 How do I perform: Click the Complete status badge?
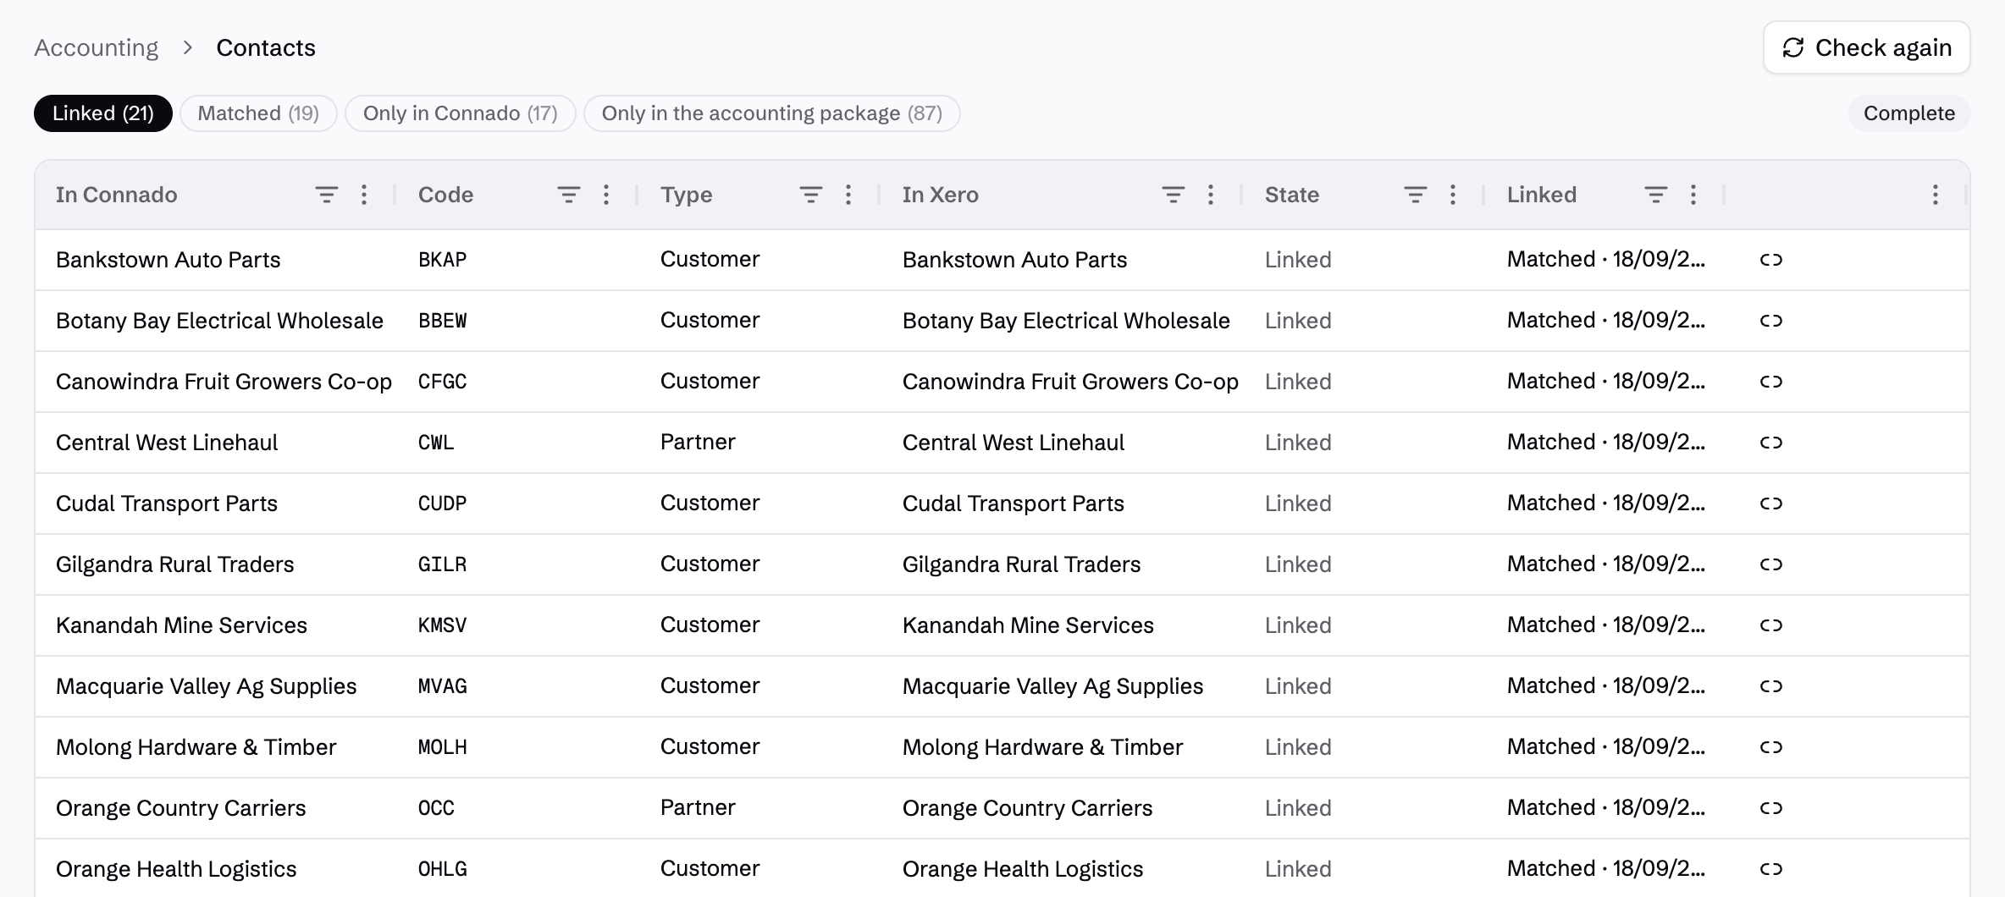[1909, 113]
